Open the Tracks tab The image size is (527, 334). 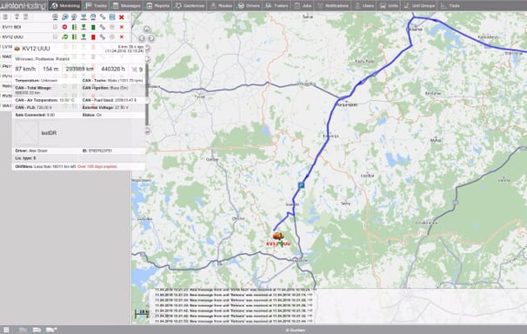(x=96, y=5)
